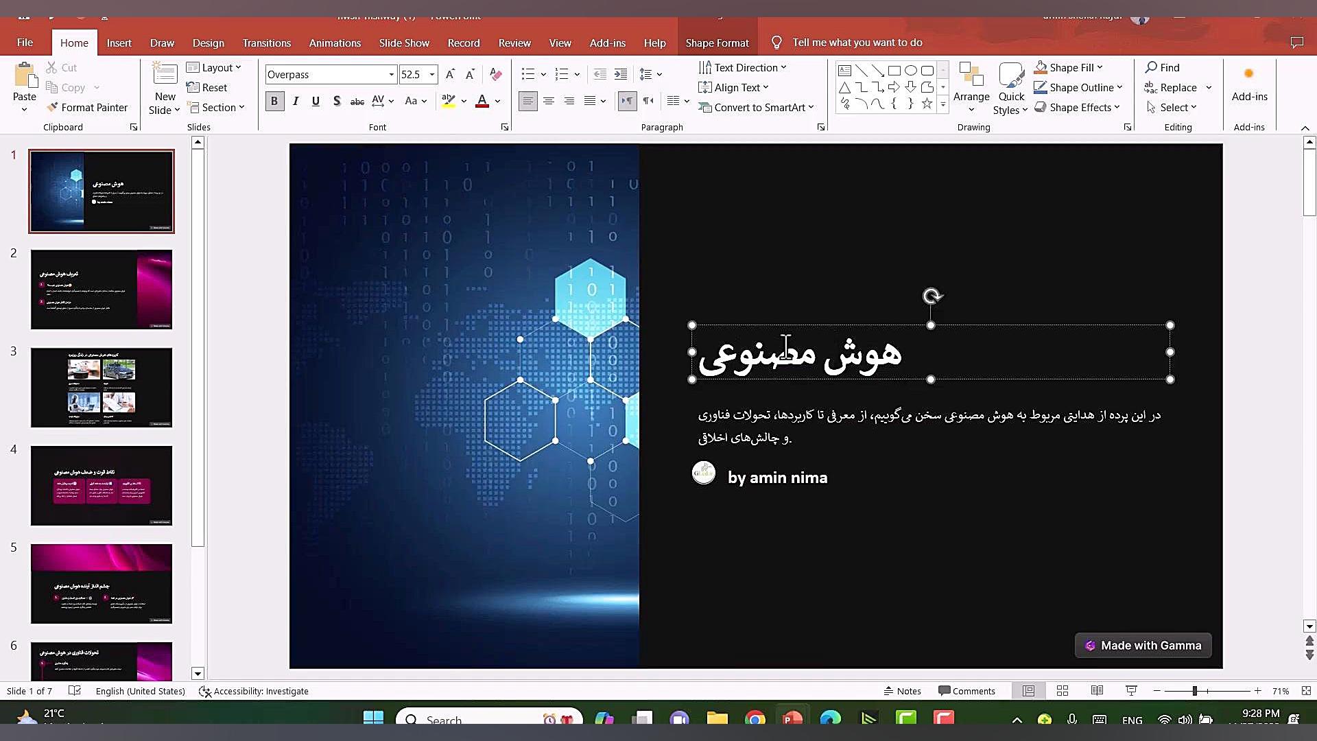Select slide 5 thumbnail
Screen dimensions: 1317x741
[x=102, y=584]
